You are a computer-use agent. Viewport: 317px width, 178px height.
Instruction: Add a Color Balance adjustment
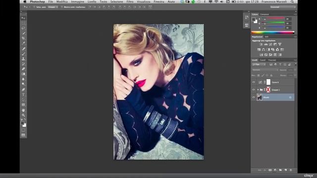click(x=264, y=49)
